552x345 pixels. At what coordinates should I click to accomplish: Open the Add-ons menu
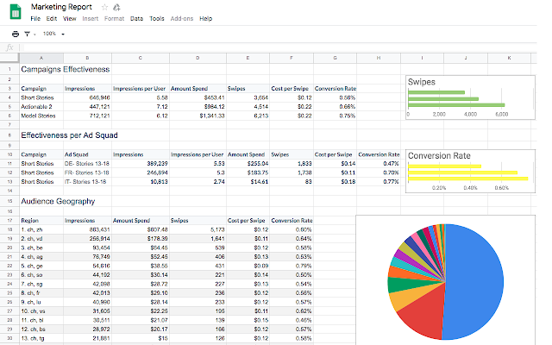(x=182, y=19)
